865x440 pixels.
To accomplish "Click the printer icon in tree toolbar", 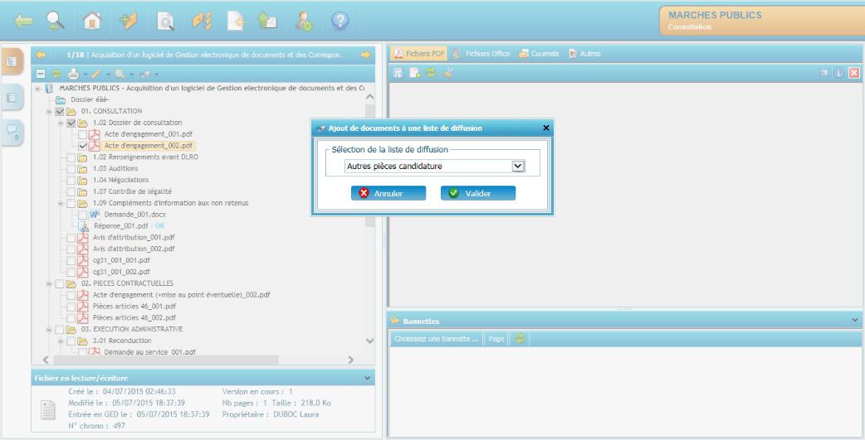I will 73,74.
